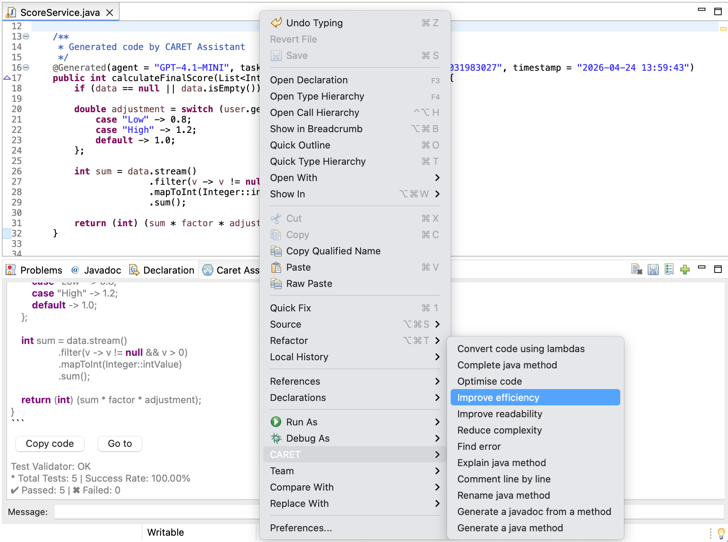Click the display selected console list icon

point(669,270)
